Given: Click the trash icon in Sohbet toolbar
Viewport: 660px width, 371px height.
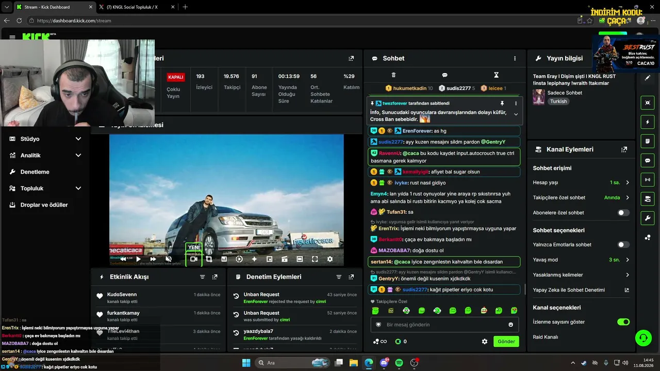Looking at the screenshot, I should (393, 75).
